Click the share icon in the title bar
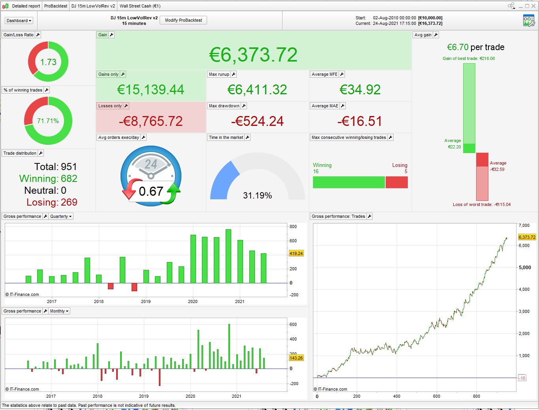The image size is (539, 410). 511,6
